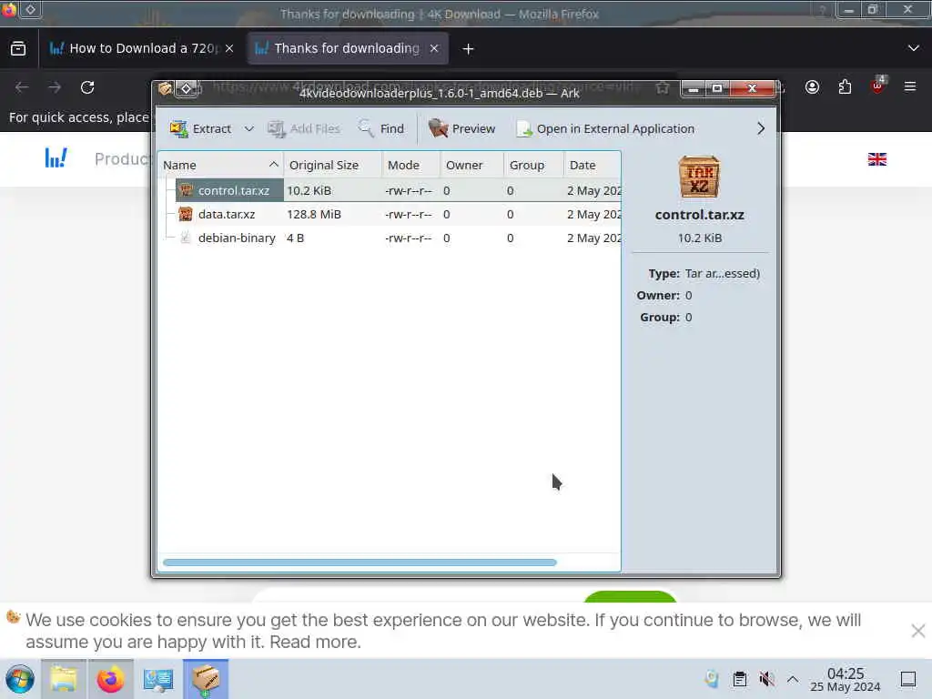Open the Firefox account icon
The width and height of the screenshot is (932, 699).
pyautogui.click(x=812, y=87)
